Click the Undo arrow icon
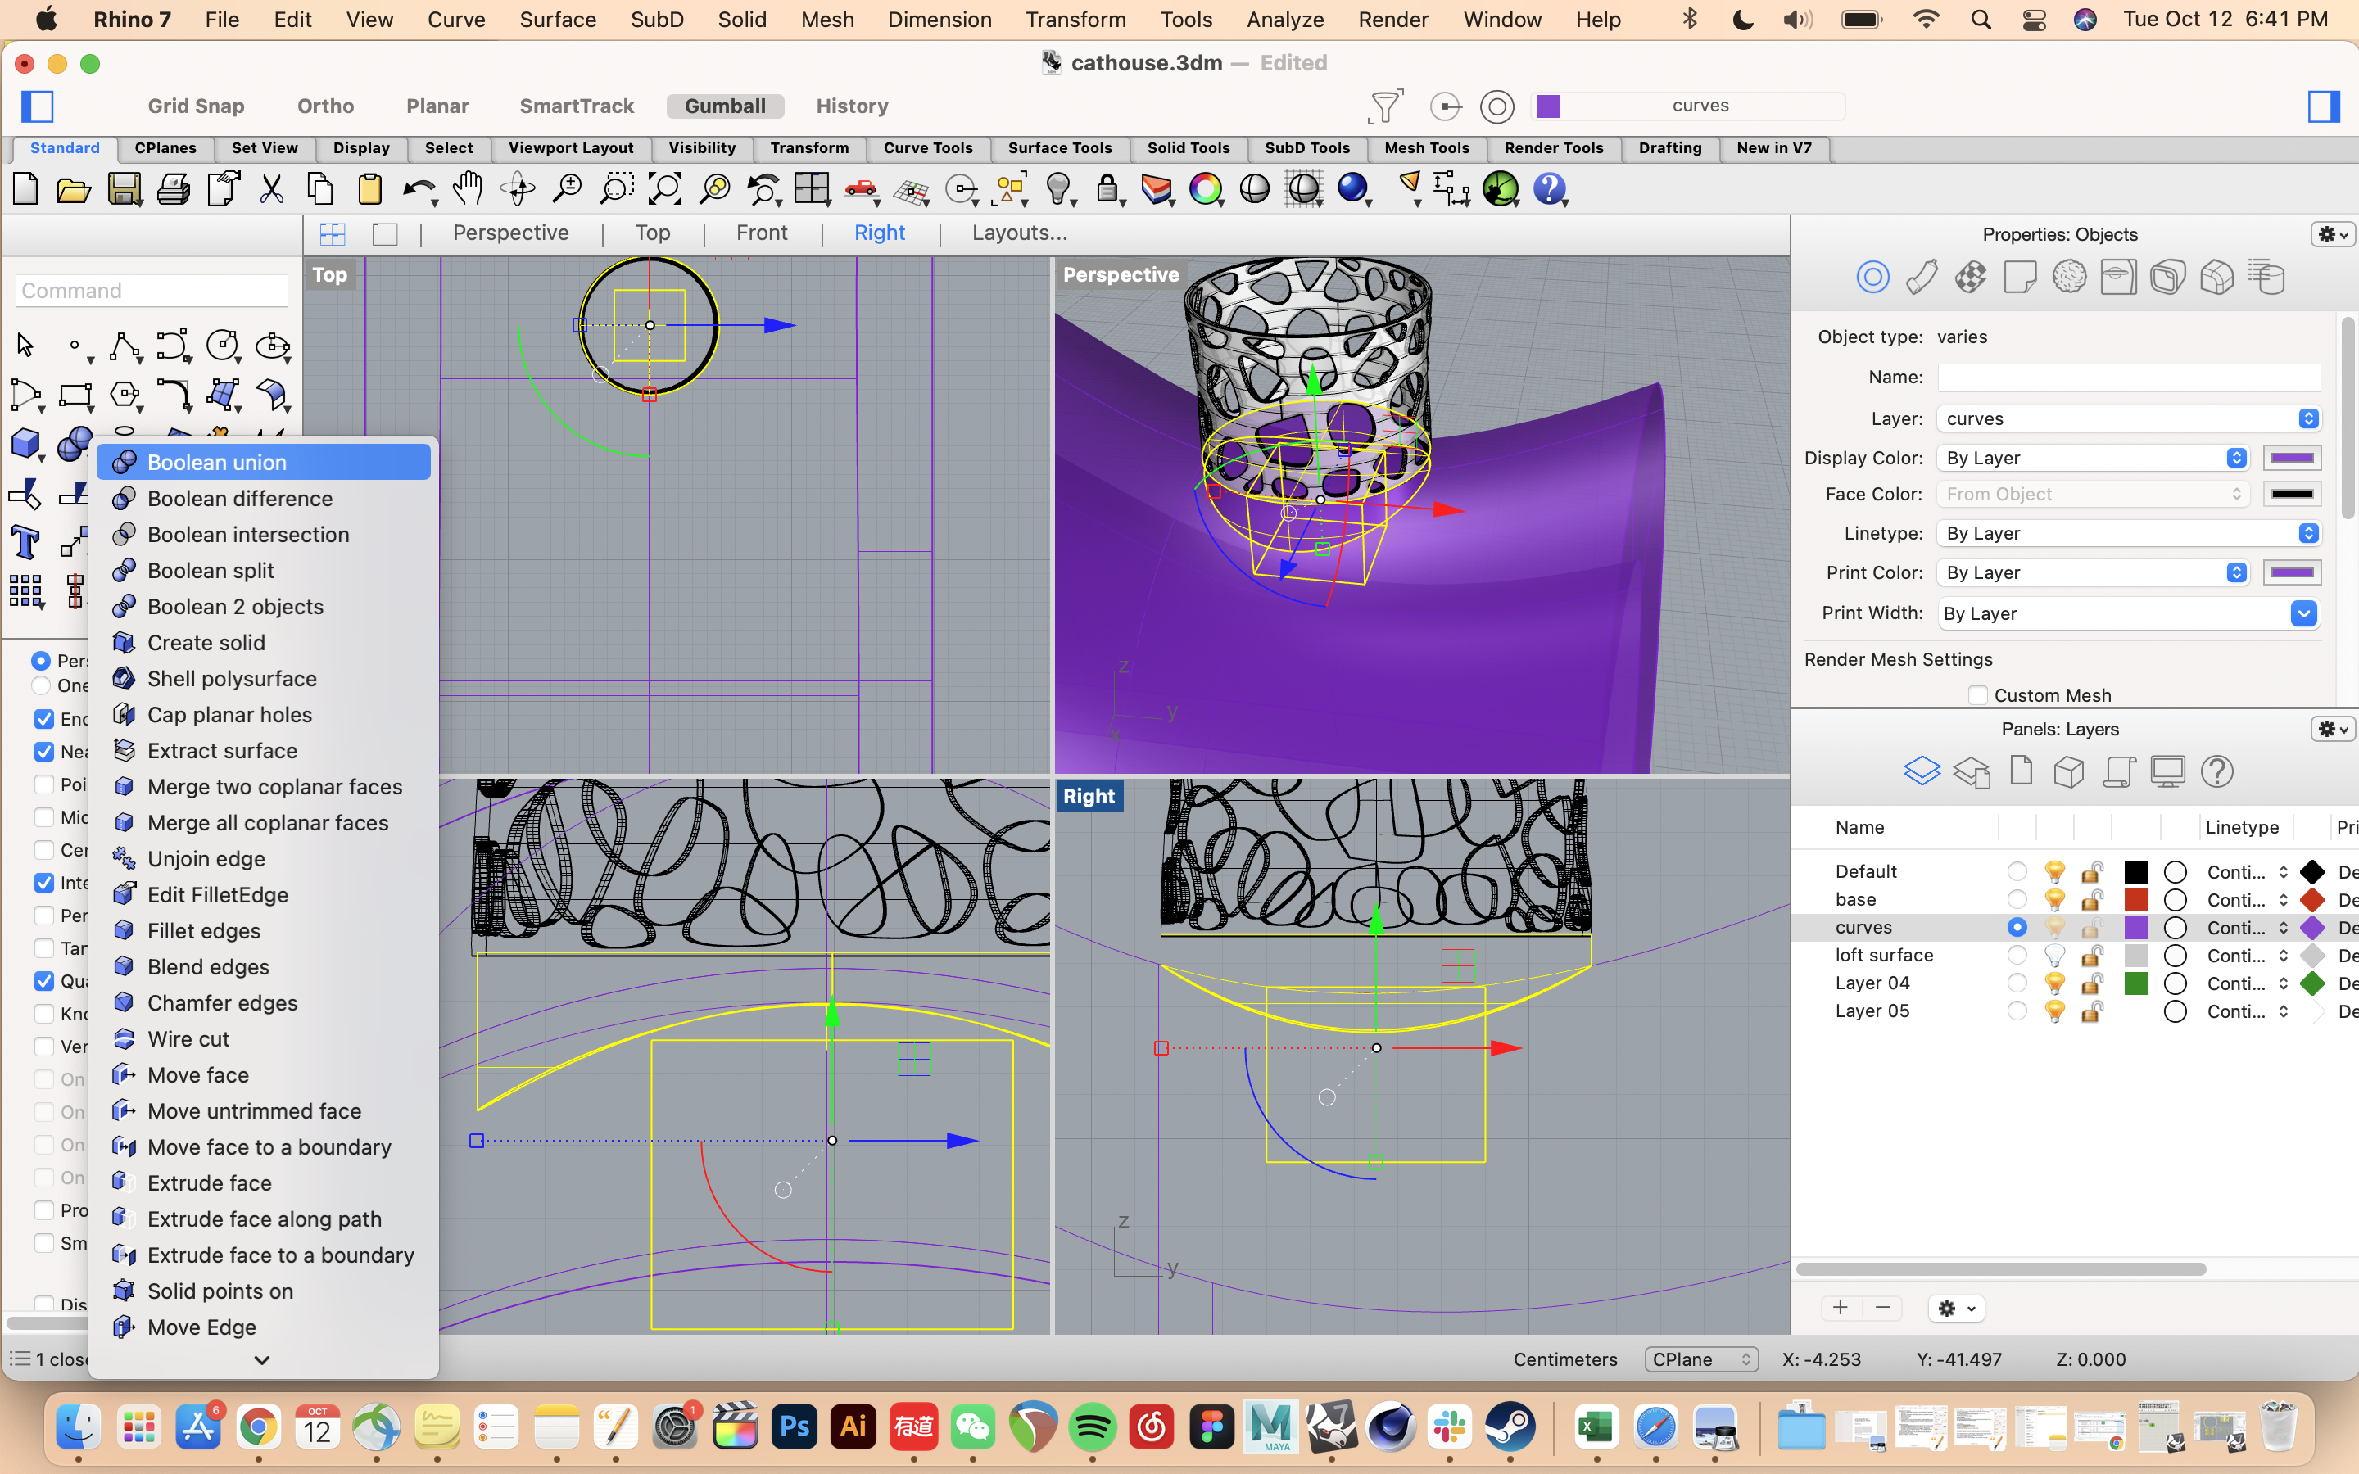 (x=419, y=189)
